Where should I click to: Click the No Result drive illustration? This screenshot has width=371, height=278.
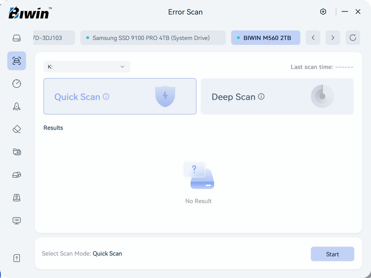pyautogui.click(x=199, y=175)
